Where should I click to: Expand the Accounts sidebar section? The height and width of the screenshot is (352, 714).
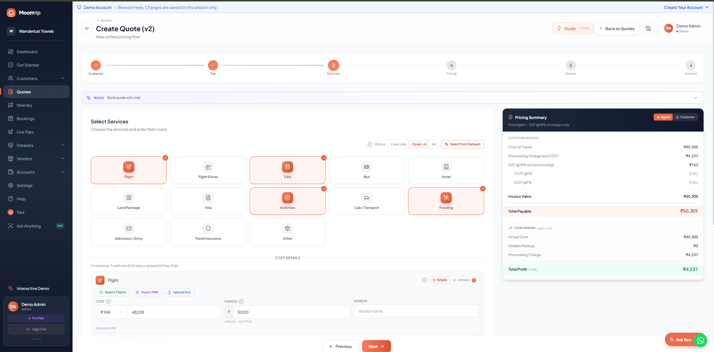pyautogui.click(x=36, y=172)
